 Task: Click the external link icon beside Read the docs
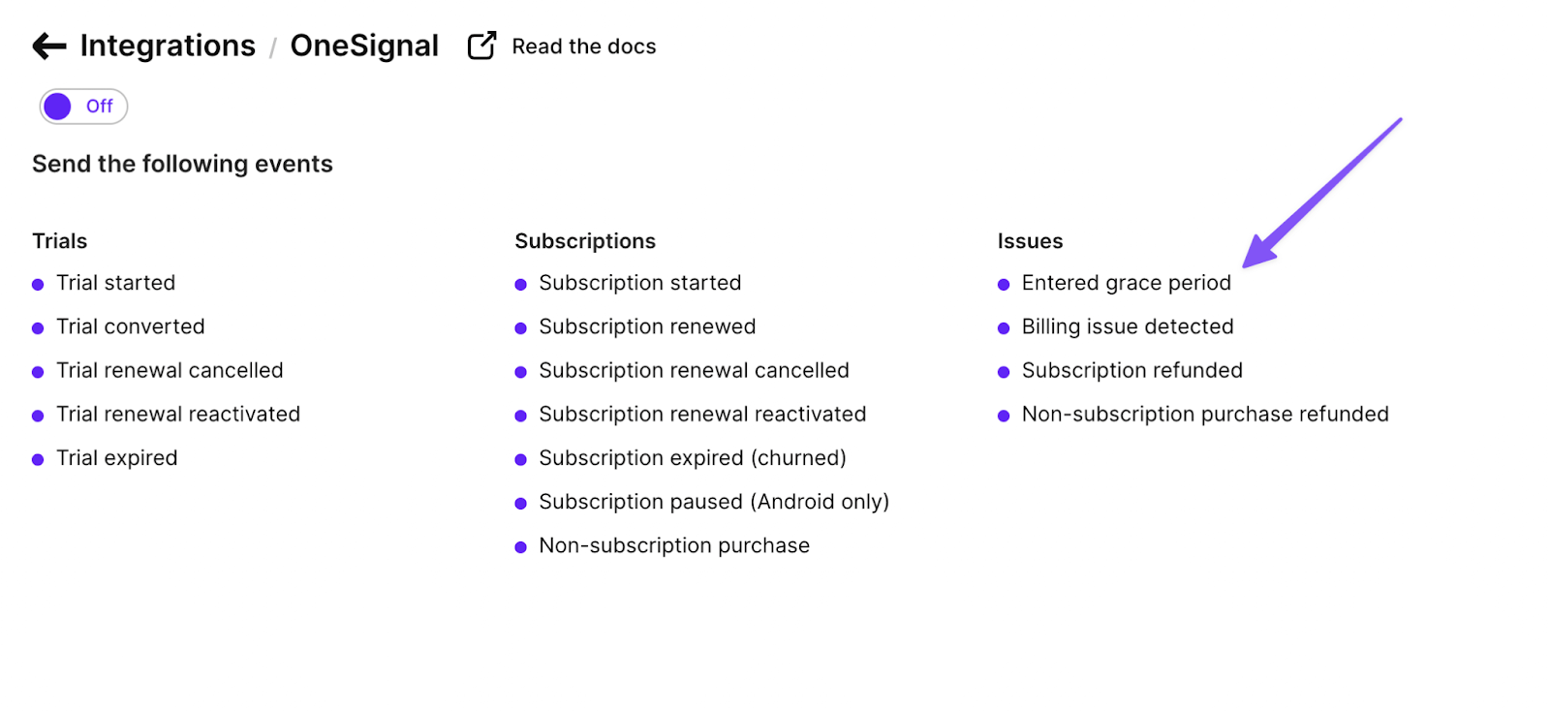[481, 45]
